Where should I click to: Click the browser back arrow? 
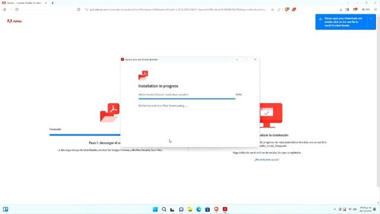pos(4,10)
